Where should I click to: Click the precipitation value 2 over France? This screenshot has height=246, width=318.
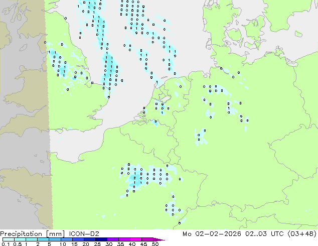[x=134, y=178]
